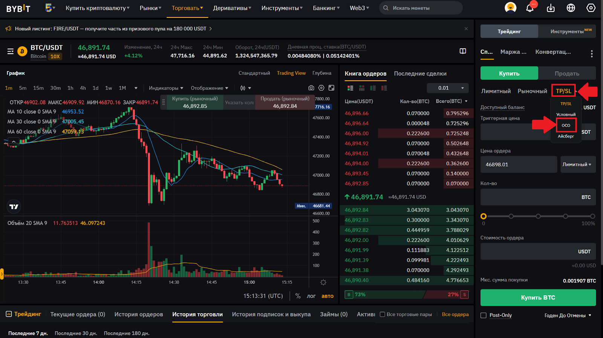The image size is (603, 338).
Task: Toggle the all trading pairs checkbox
Action: pos(382,314)
